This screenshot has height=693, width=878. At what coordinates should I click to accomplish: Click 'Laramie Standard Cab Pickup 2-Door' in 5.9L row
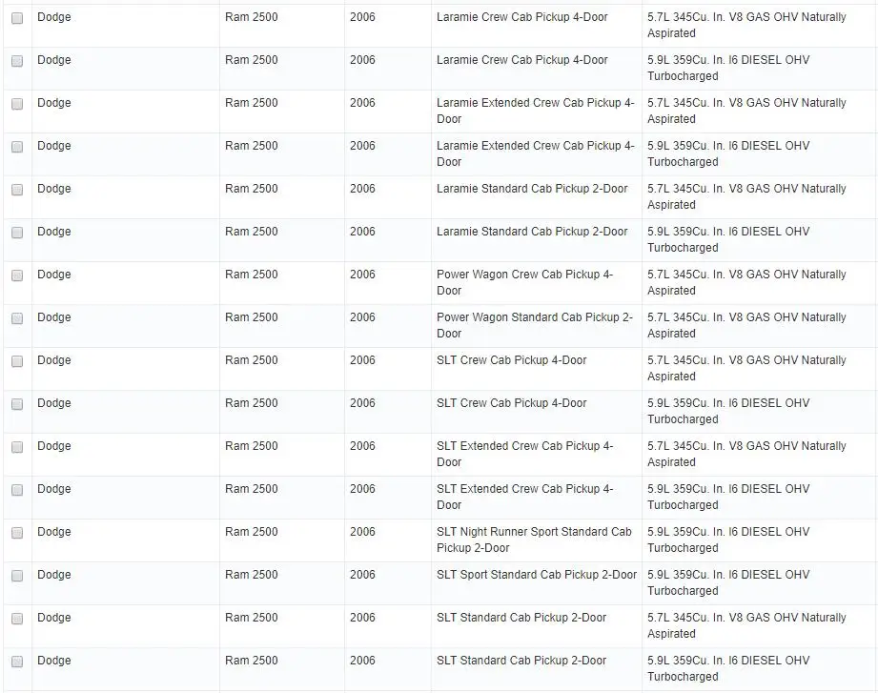tap(532, 232)
